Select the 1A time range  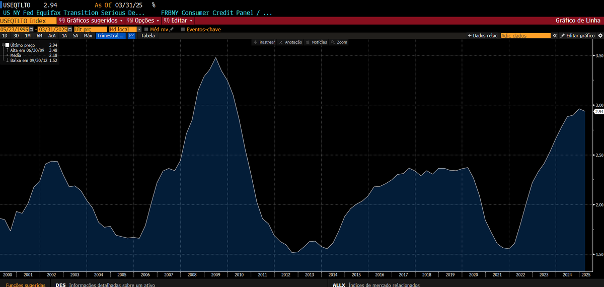tap(64, 36)
